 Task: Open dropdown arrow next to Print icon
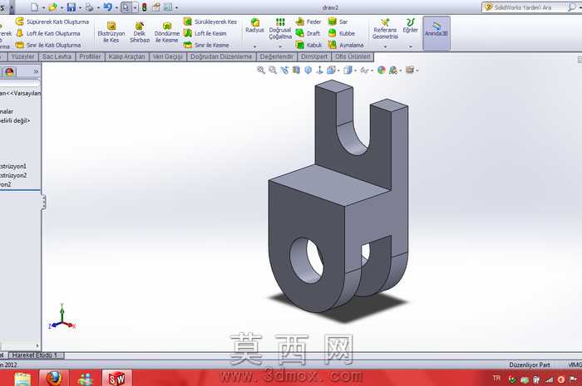pyautogui.click(x=98, y=7)
